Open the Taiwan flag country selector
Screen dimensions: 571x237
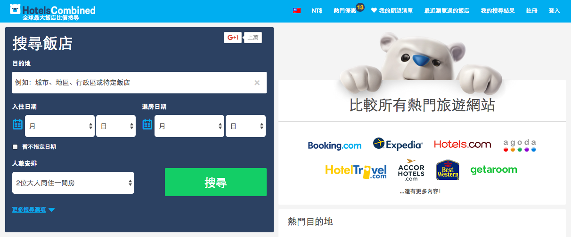point(297,10)
